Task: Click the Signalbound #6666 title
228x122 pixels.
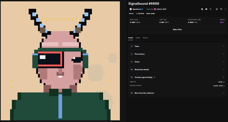Action: 144,3
